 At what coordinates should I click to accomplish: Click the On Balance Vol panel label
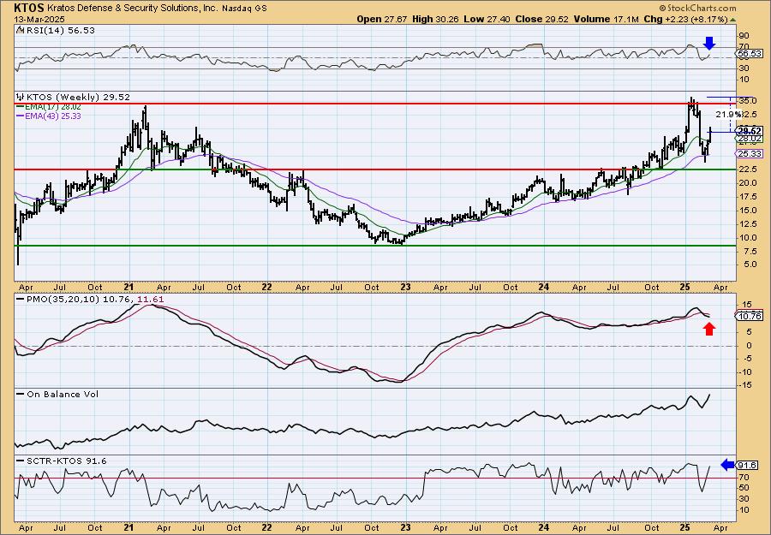pos(57,394)
